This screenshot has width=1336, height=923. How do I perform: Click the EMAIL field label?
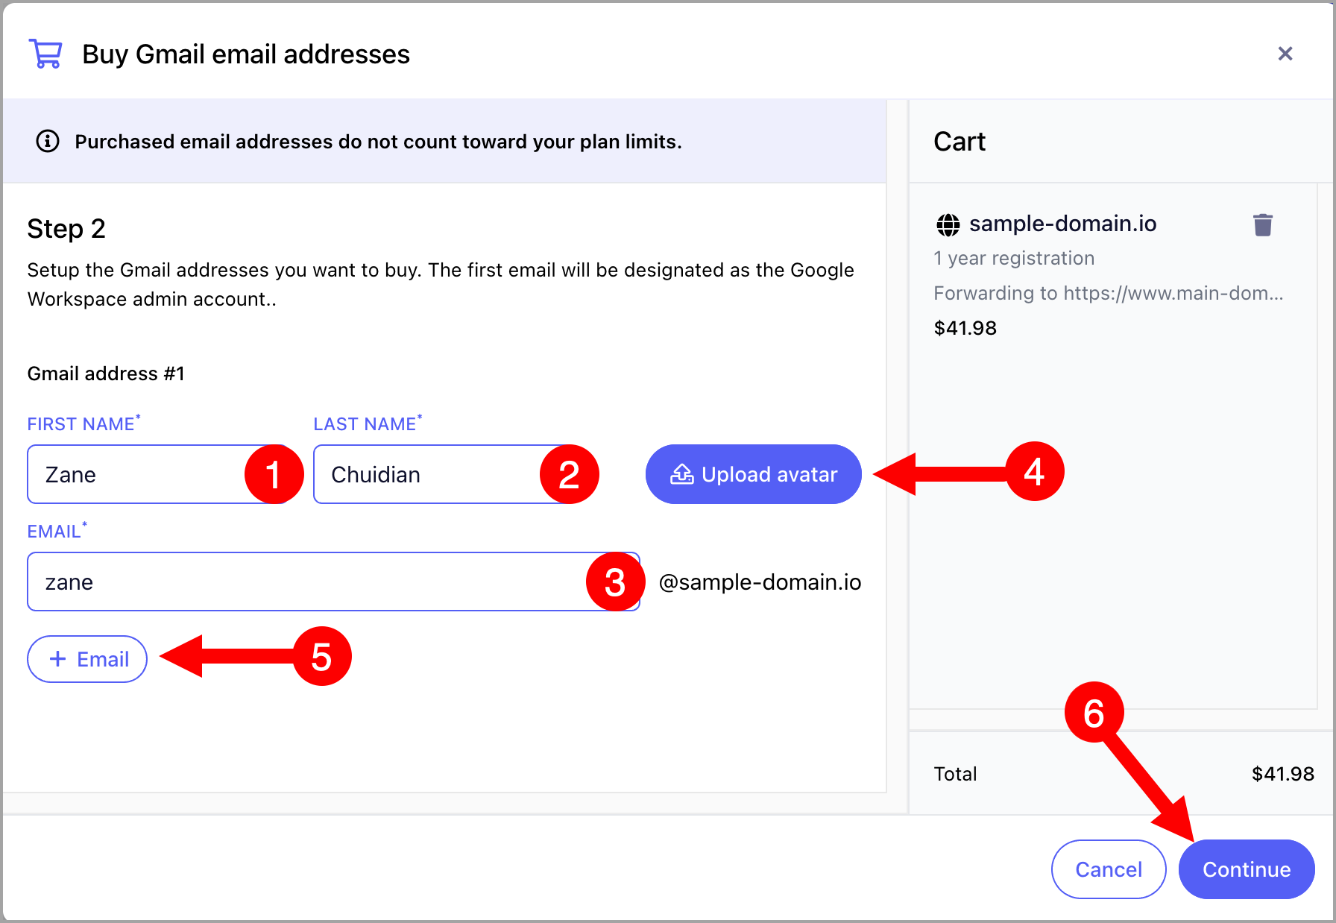(x=57, y=531)
